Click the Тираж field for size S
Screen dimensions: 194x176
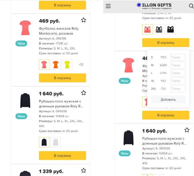178,57
